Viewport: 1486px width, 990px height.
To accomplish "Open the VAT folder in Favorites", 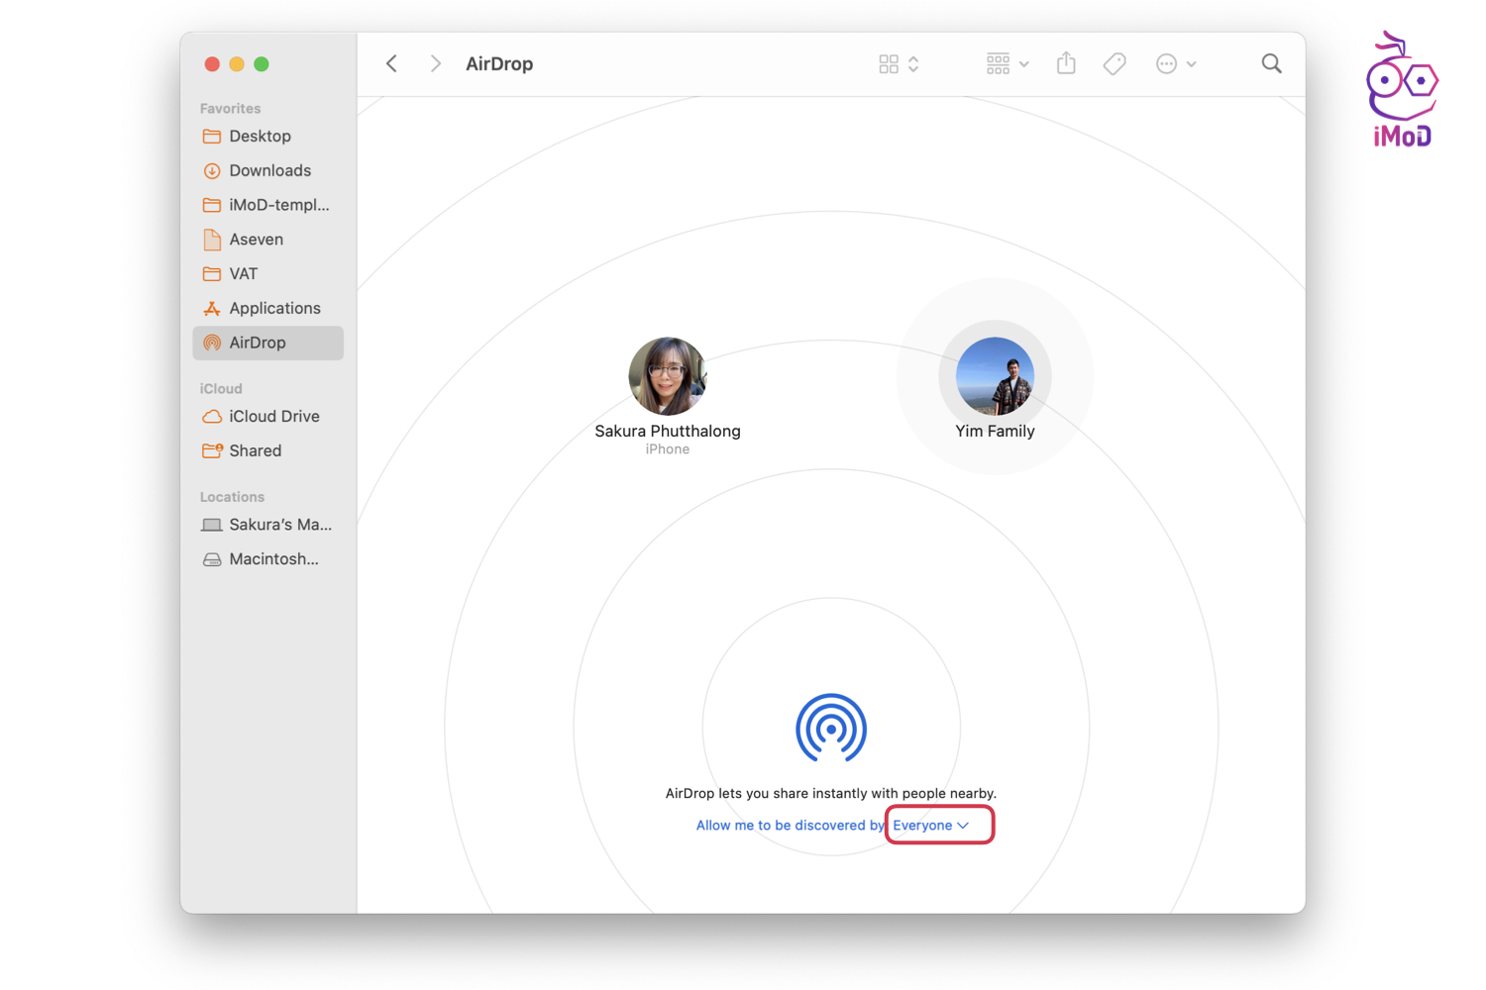I will click(x=243, y=274).
